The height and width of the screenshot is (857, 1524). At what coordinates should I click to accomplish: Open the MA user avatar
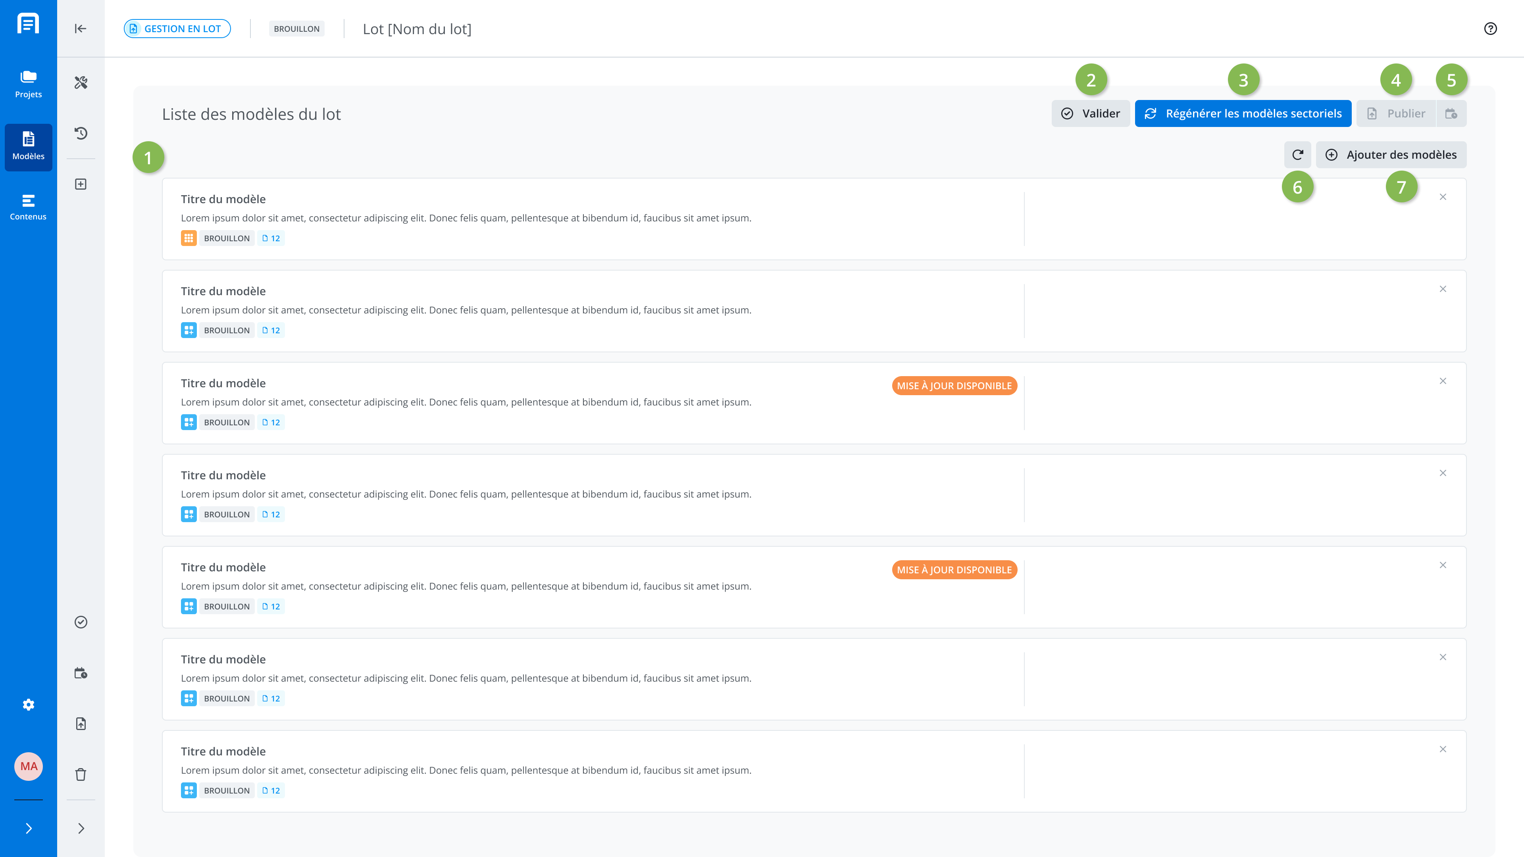pos(29,766)
